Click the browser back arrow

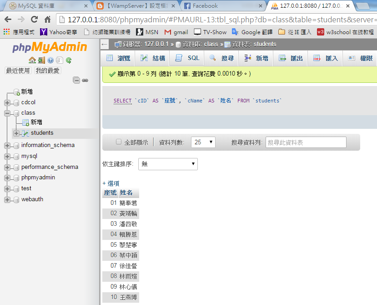(8, 19)
